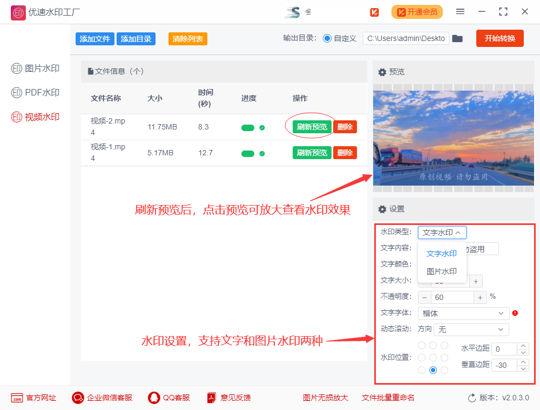
Task: Select the top-left watermark position radio
Action: (x=421, y=345)
